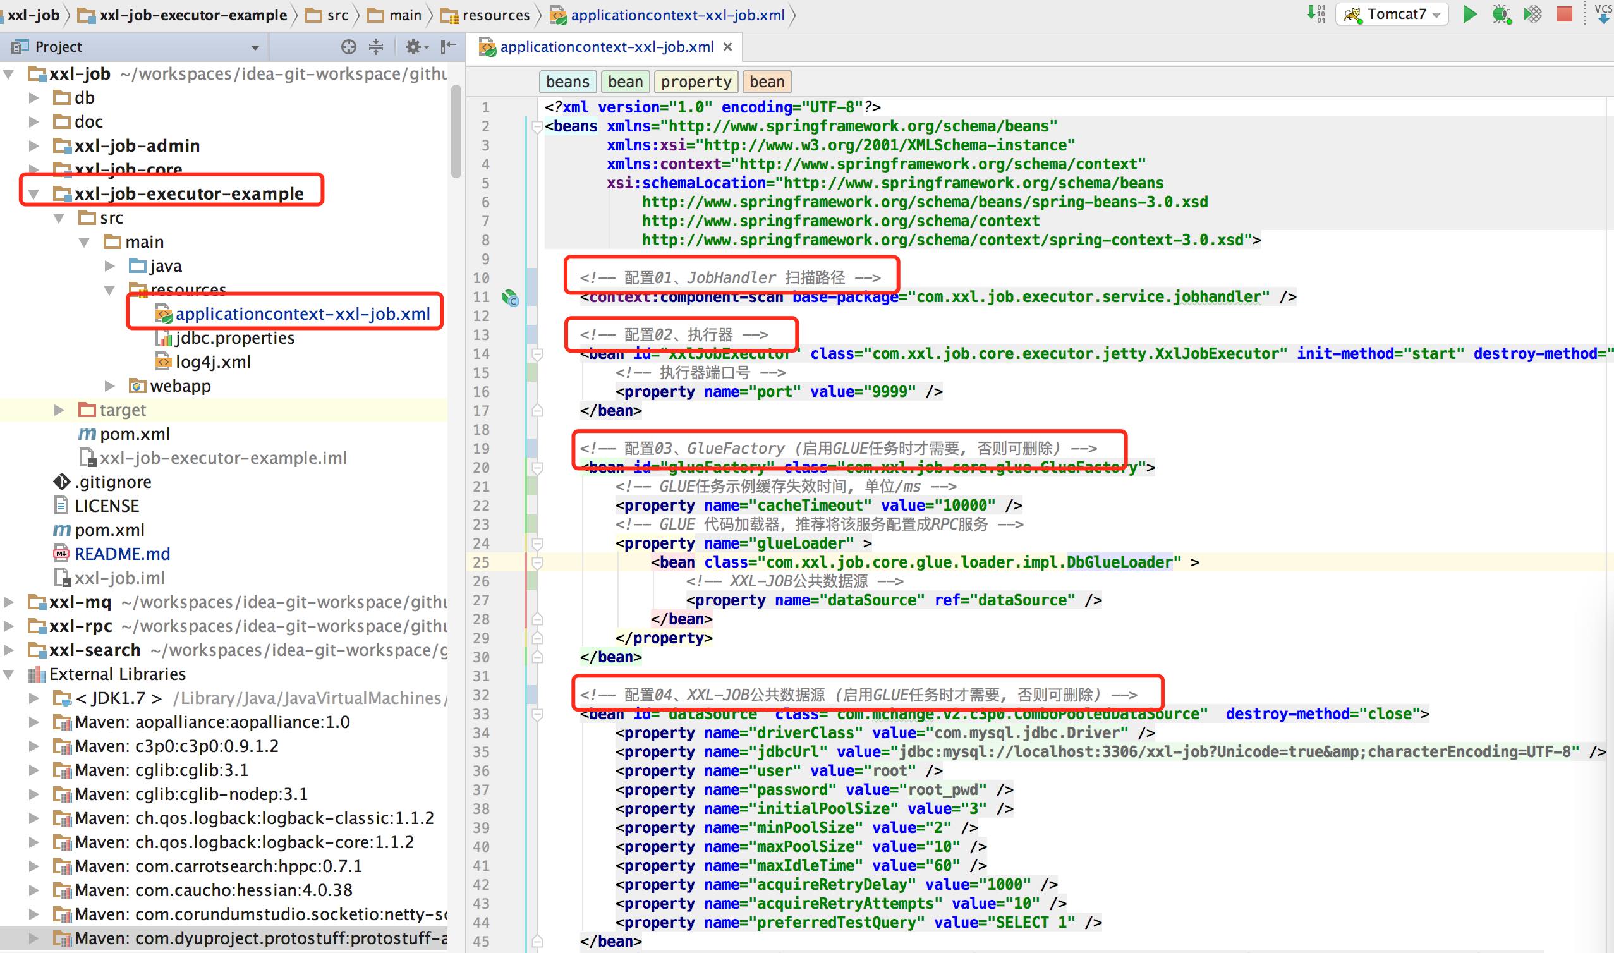
Task: Close the applicationcontext-xxl-job.xml editor tab
Action: click(727, 47)
